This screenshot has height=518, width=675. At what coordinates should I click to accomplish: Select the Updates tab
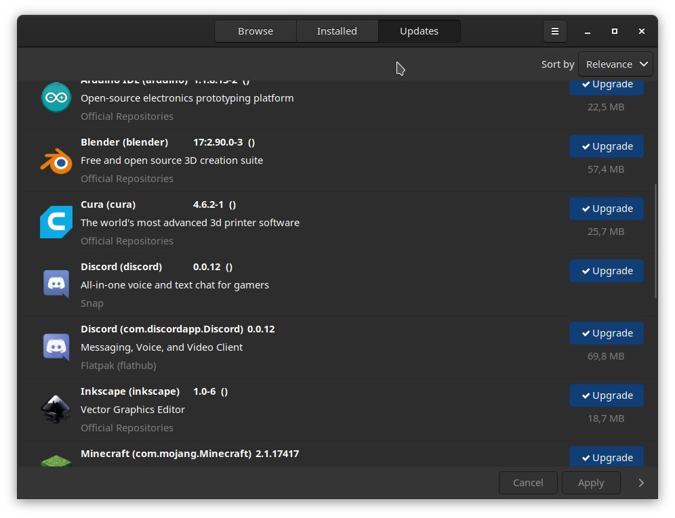tap(420, 31)
